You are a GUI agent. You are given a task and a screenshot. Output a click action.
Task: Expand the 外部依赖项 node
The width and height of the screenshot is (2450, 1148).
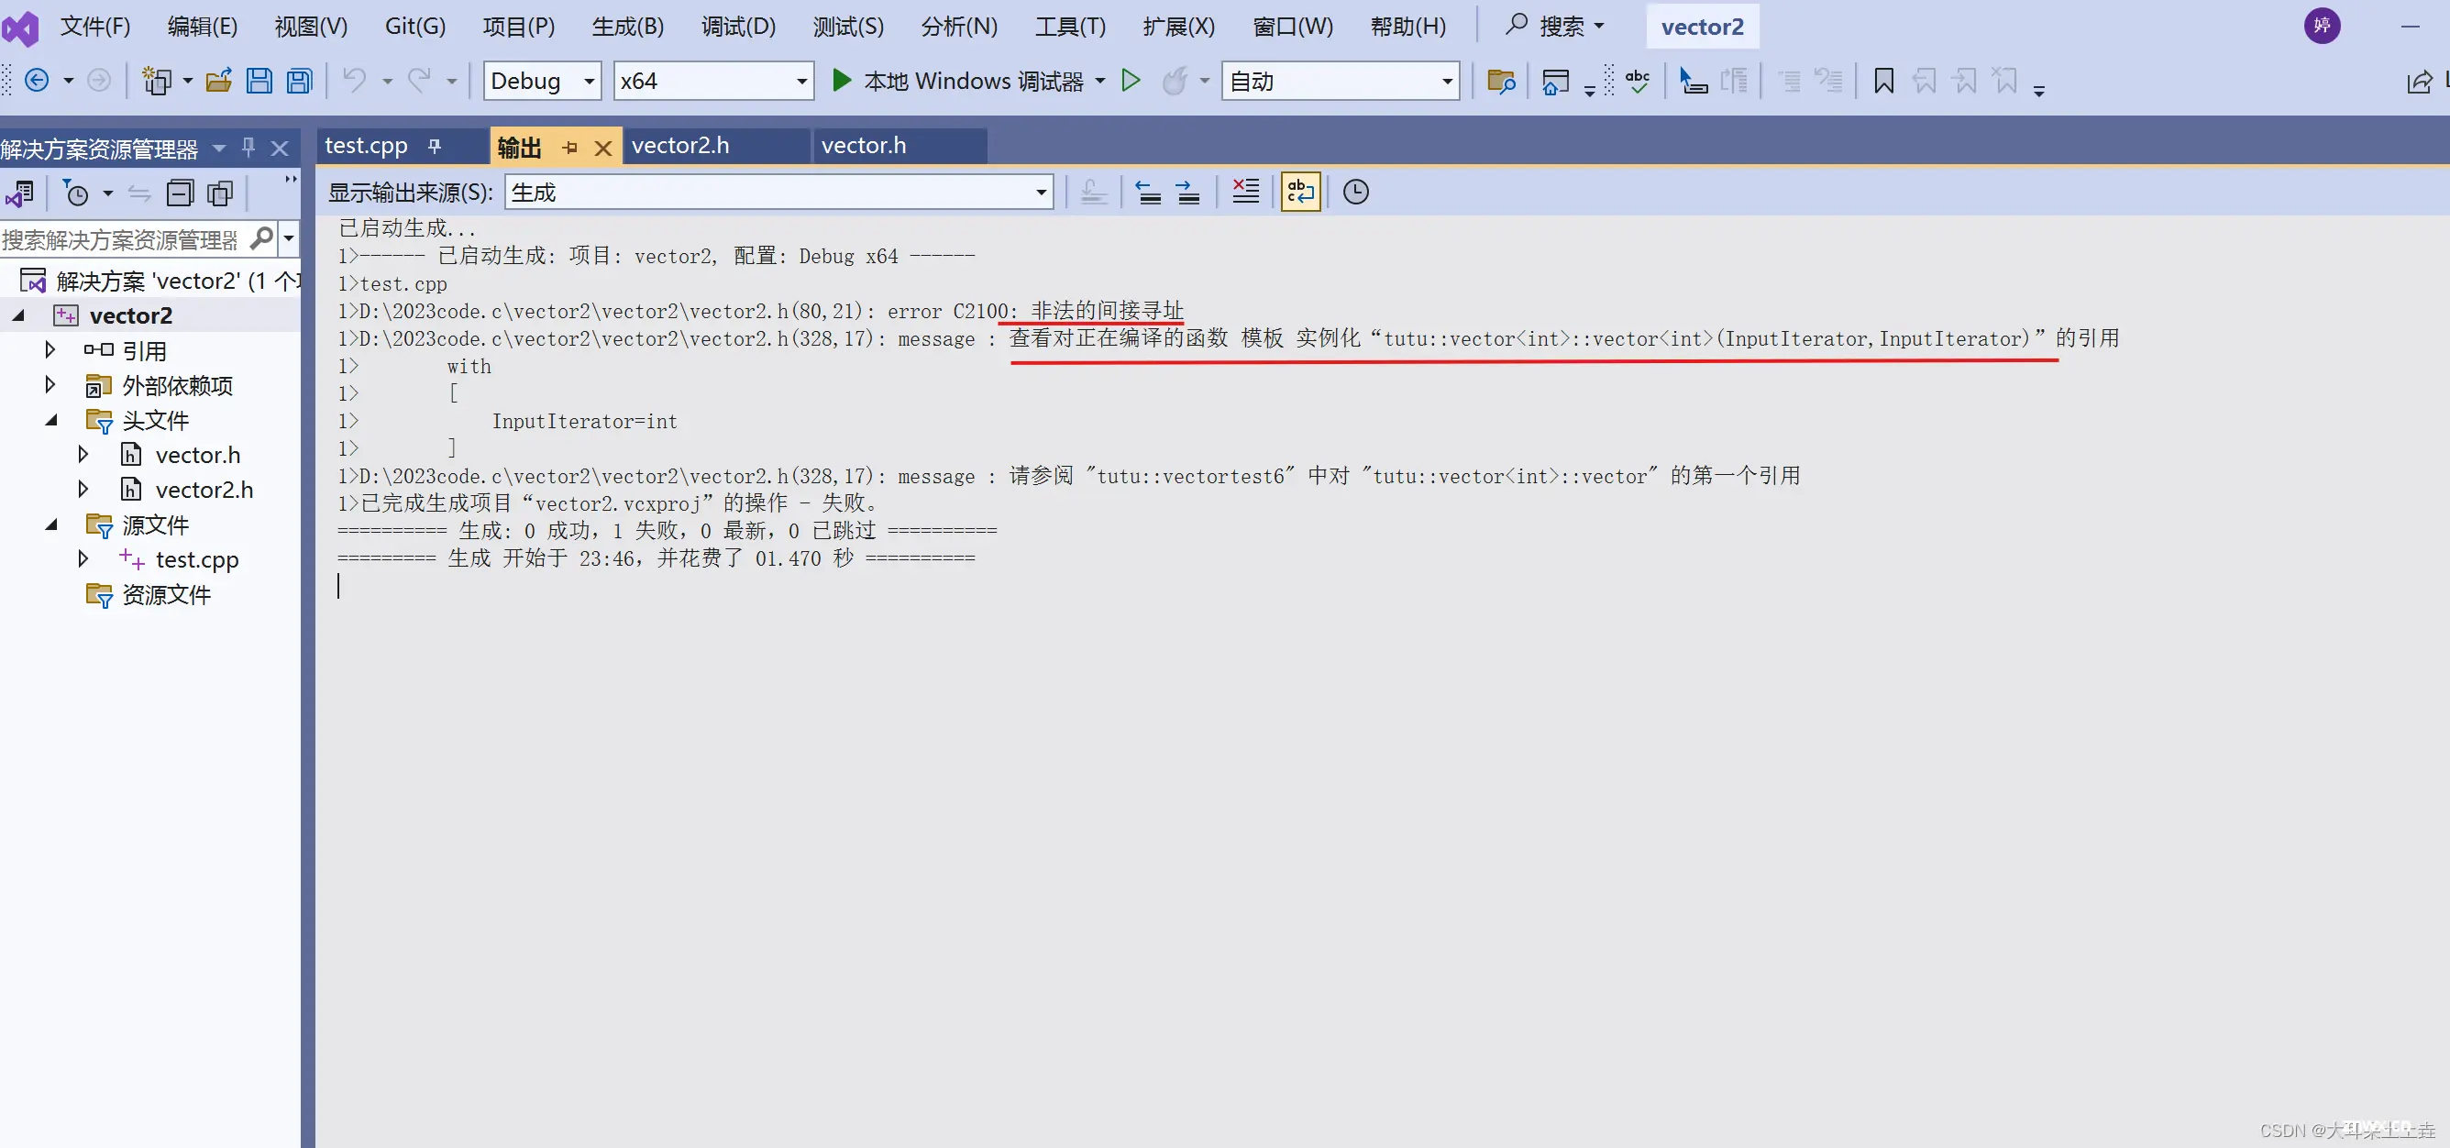[x=50, y=384]
